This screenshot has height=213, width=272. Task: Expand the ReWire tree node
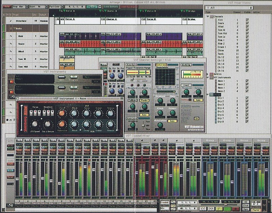pos(207,74)
